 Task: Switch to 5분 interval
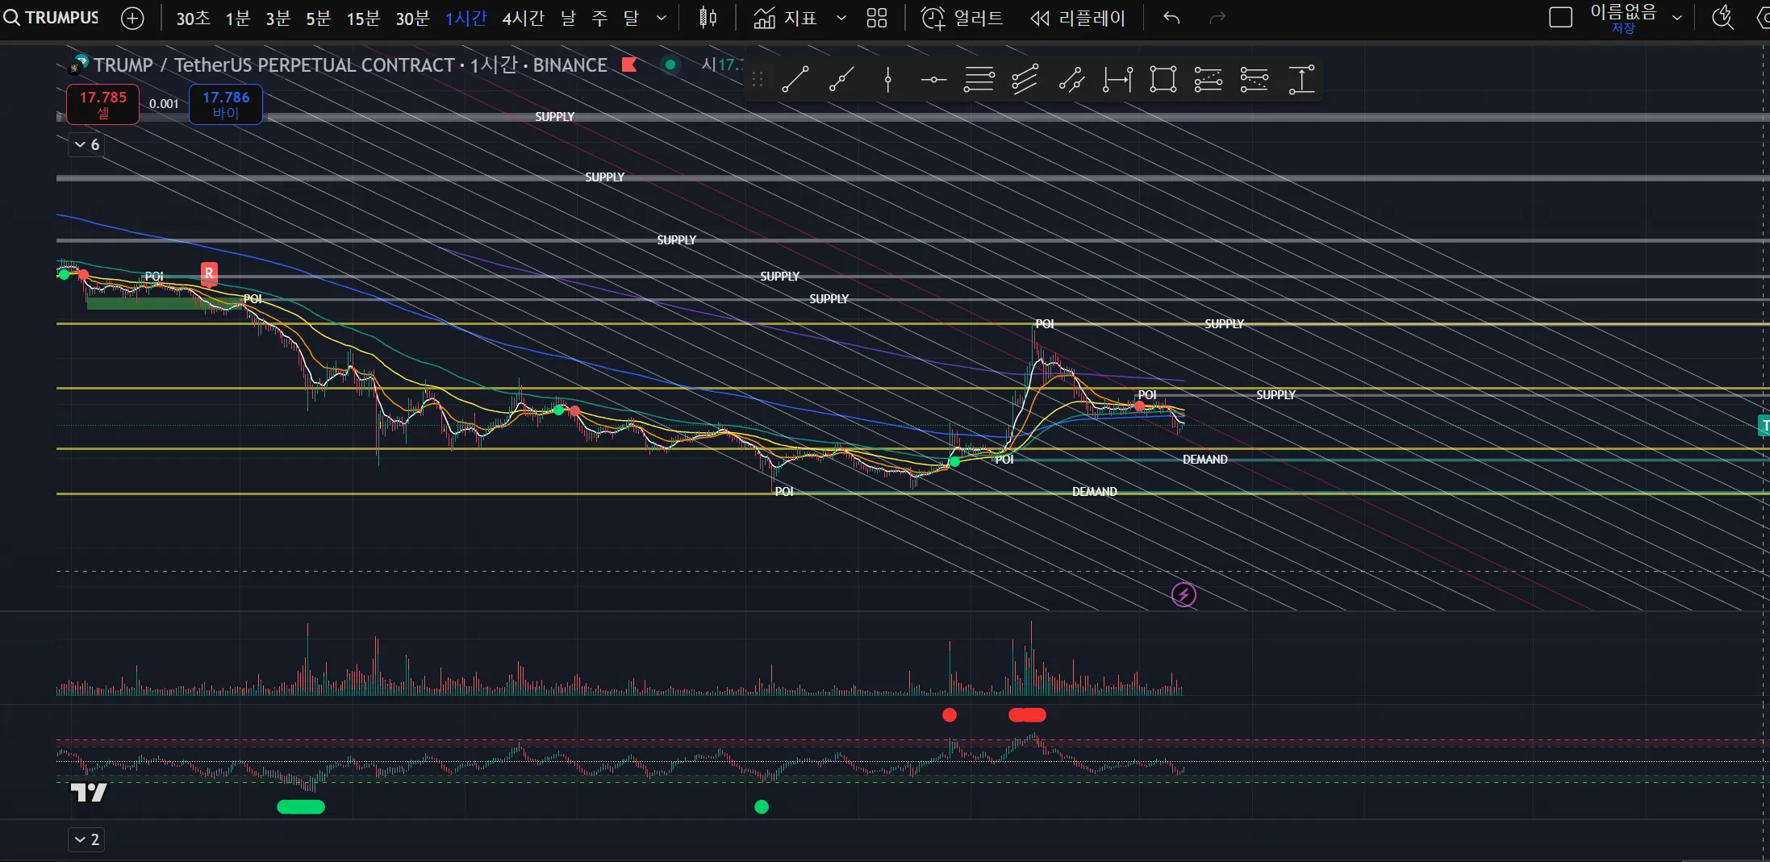tap(318, 18)
